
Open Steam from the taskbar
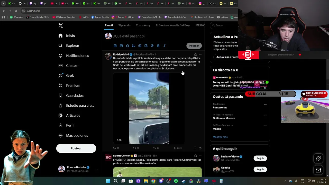pyautogui.click(x=183, y=181)
